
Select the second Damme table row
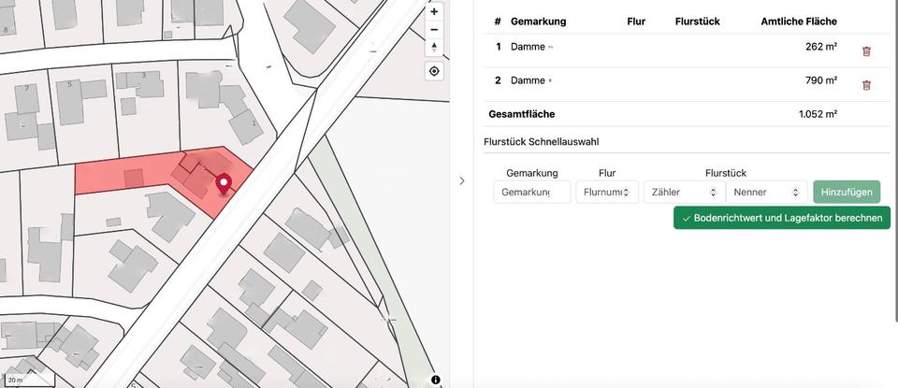655,80
